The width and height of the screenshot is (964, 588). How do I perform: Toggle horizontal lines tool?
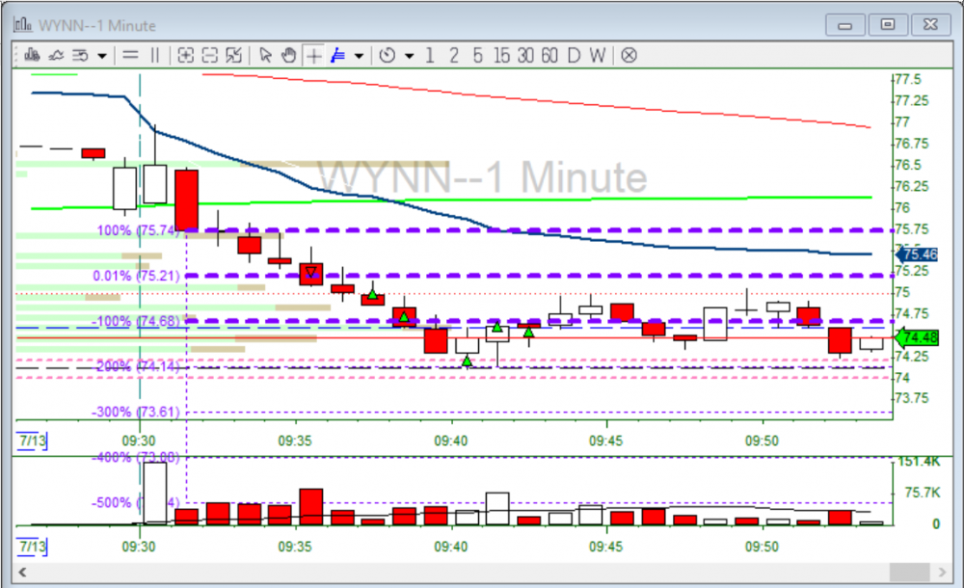(129, 55)
